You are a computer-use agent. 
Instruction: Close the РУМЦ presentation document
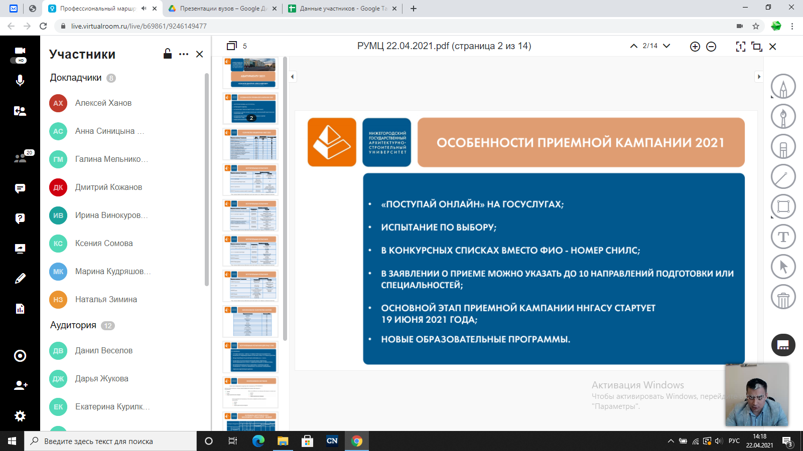click(773, 47)
